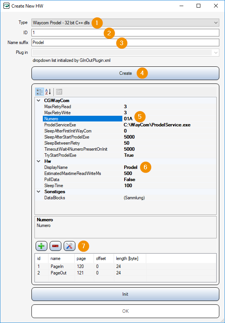The image size is (225, 323).
Task: Click the green plus add datablock button
Action: pos(42,246)
